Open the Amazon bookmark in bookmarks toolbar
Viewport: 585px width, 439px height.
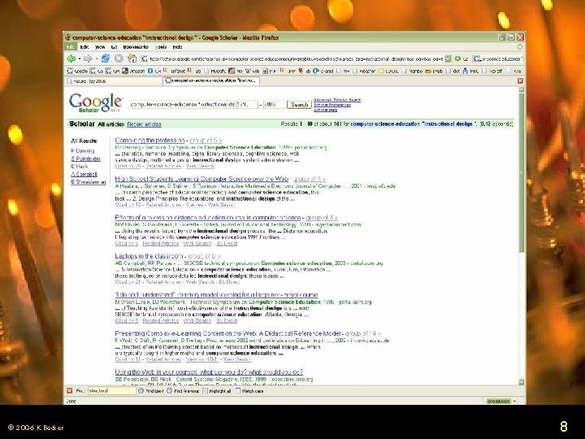click(x=133, y=71)
